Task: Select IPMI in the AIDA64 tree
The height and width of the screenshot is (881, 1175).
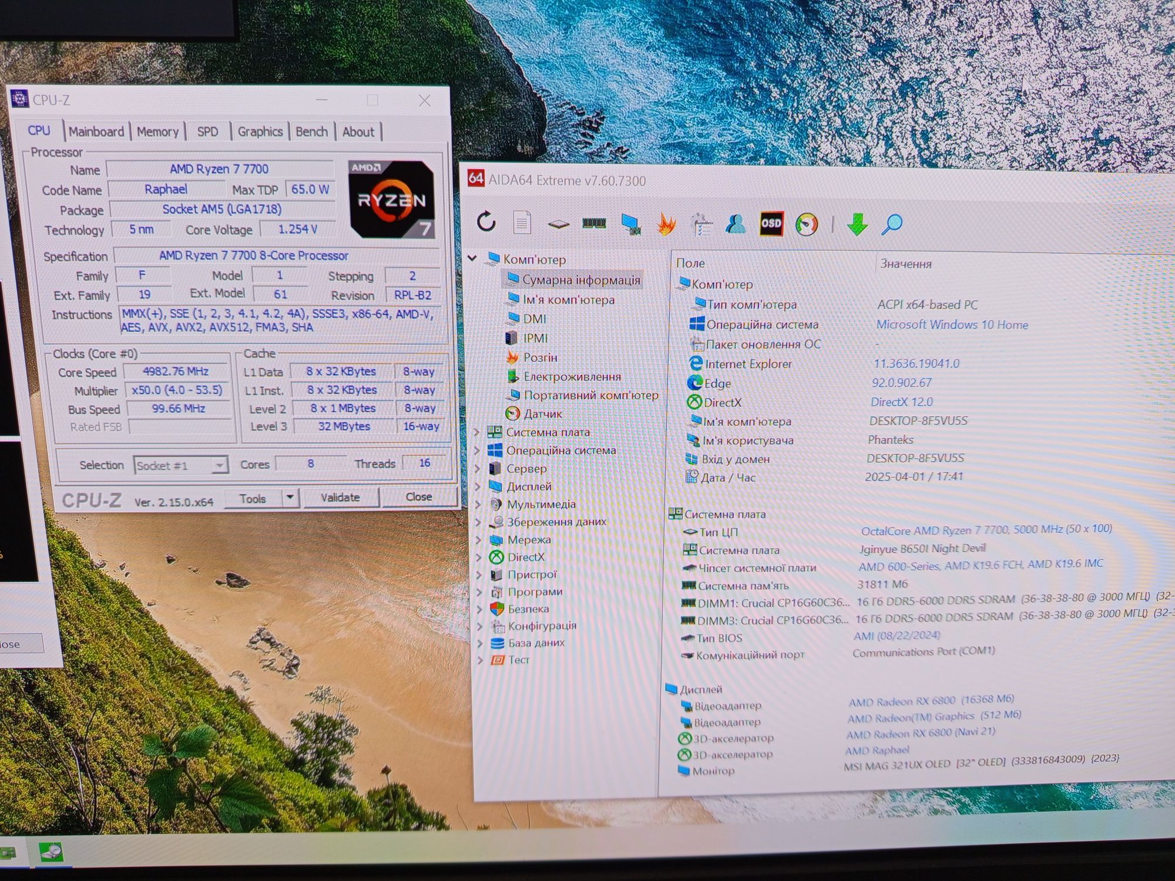Action: click(535, 338)
